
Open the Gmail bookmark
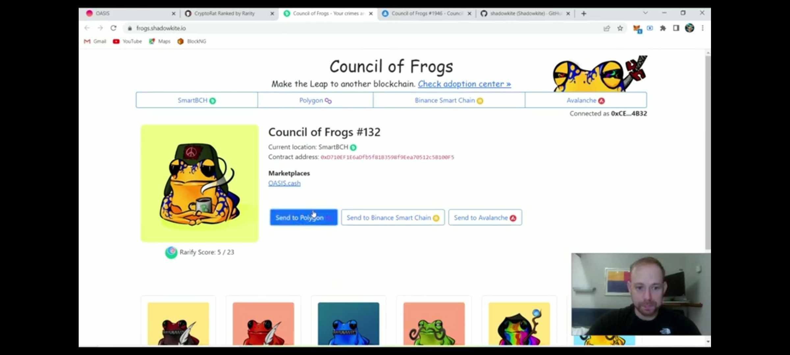[x=95, y=41]
